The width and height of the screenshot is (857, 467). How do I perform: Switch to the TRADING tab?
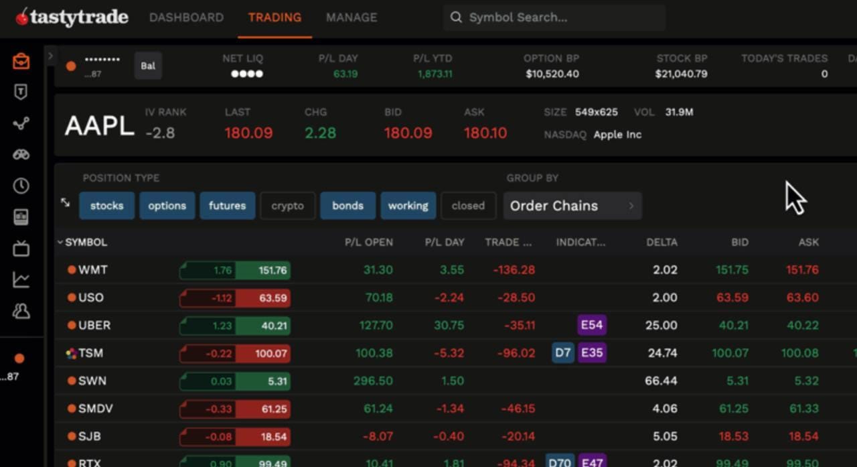pyautogui.click(x=275, y=17)
